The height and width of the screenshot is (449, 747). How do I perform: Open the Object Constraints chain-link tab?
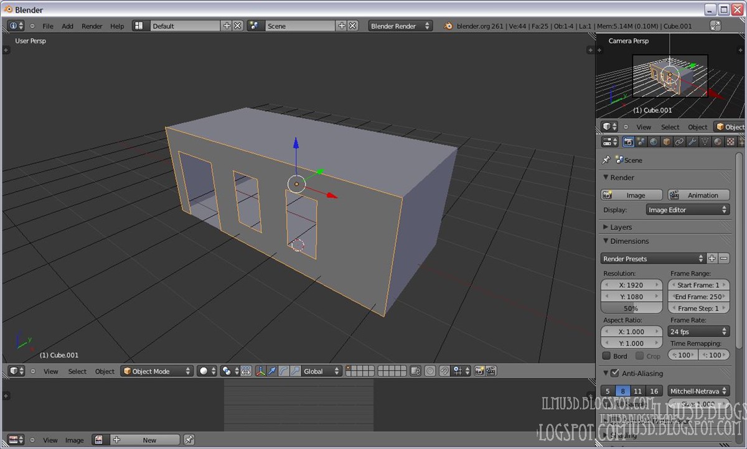pos(680,142)
